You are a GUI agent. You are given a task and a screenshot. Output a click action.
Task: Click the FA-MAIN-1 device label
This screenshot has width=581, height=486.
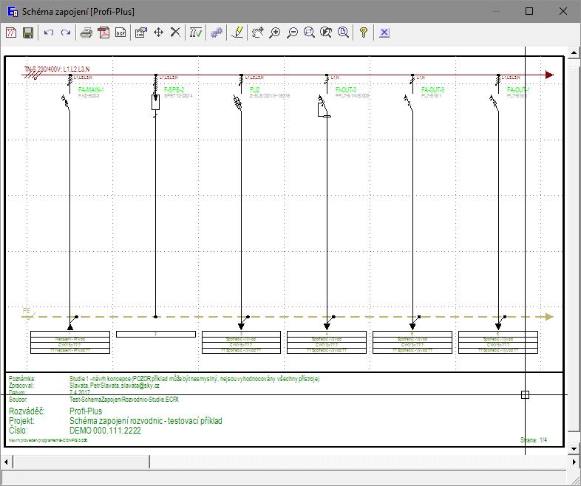(x=91, y=89)
